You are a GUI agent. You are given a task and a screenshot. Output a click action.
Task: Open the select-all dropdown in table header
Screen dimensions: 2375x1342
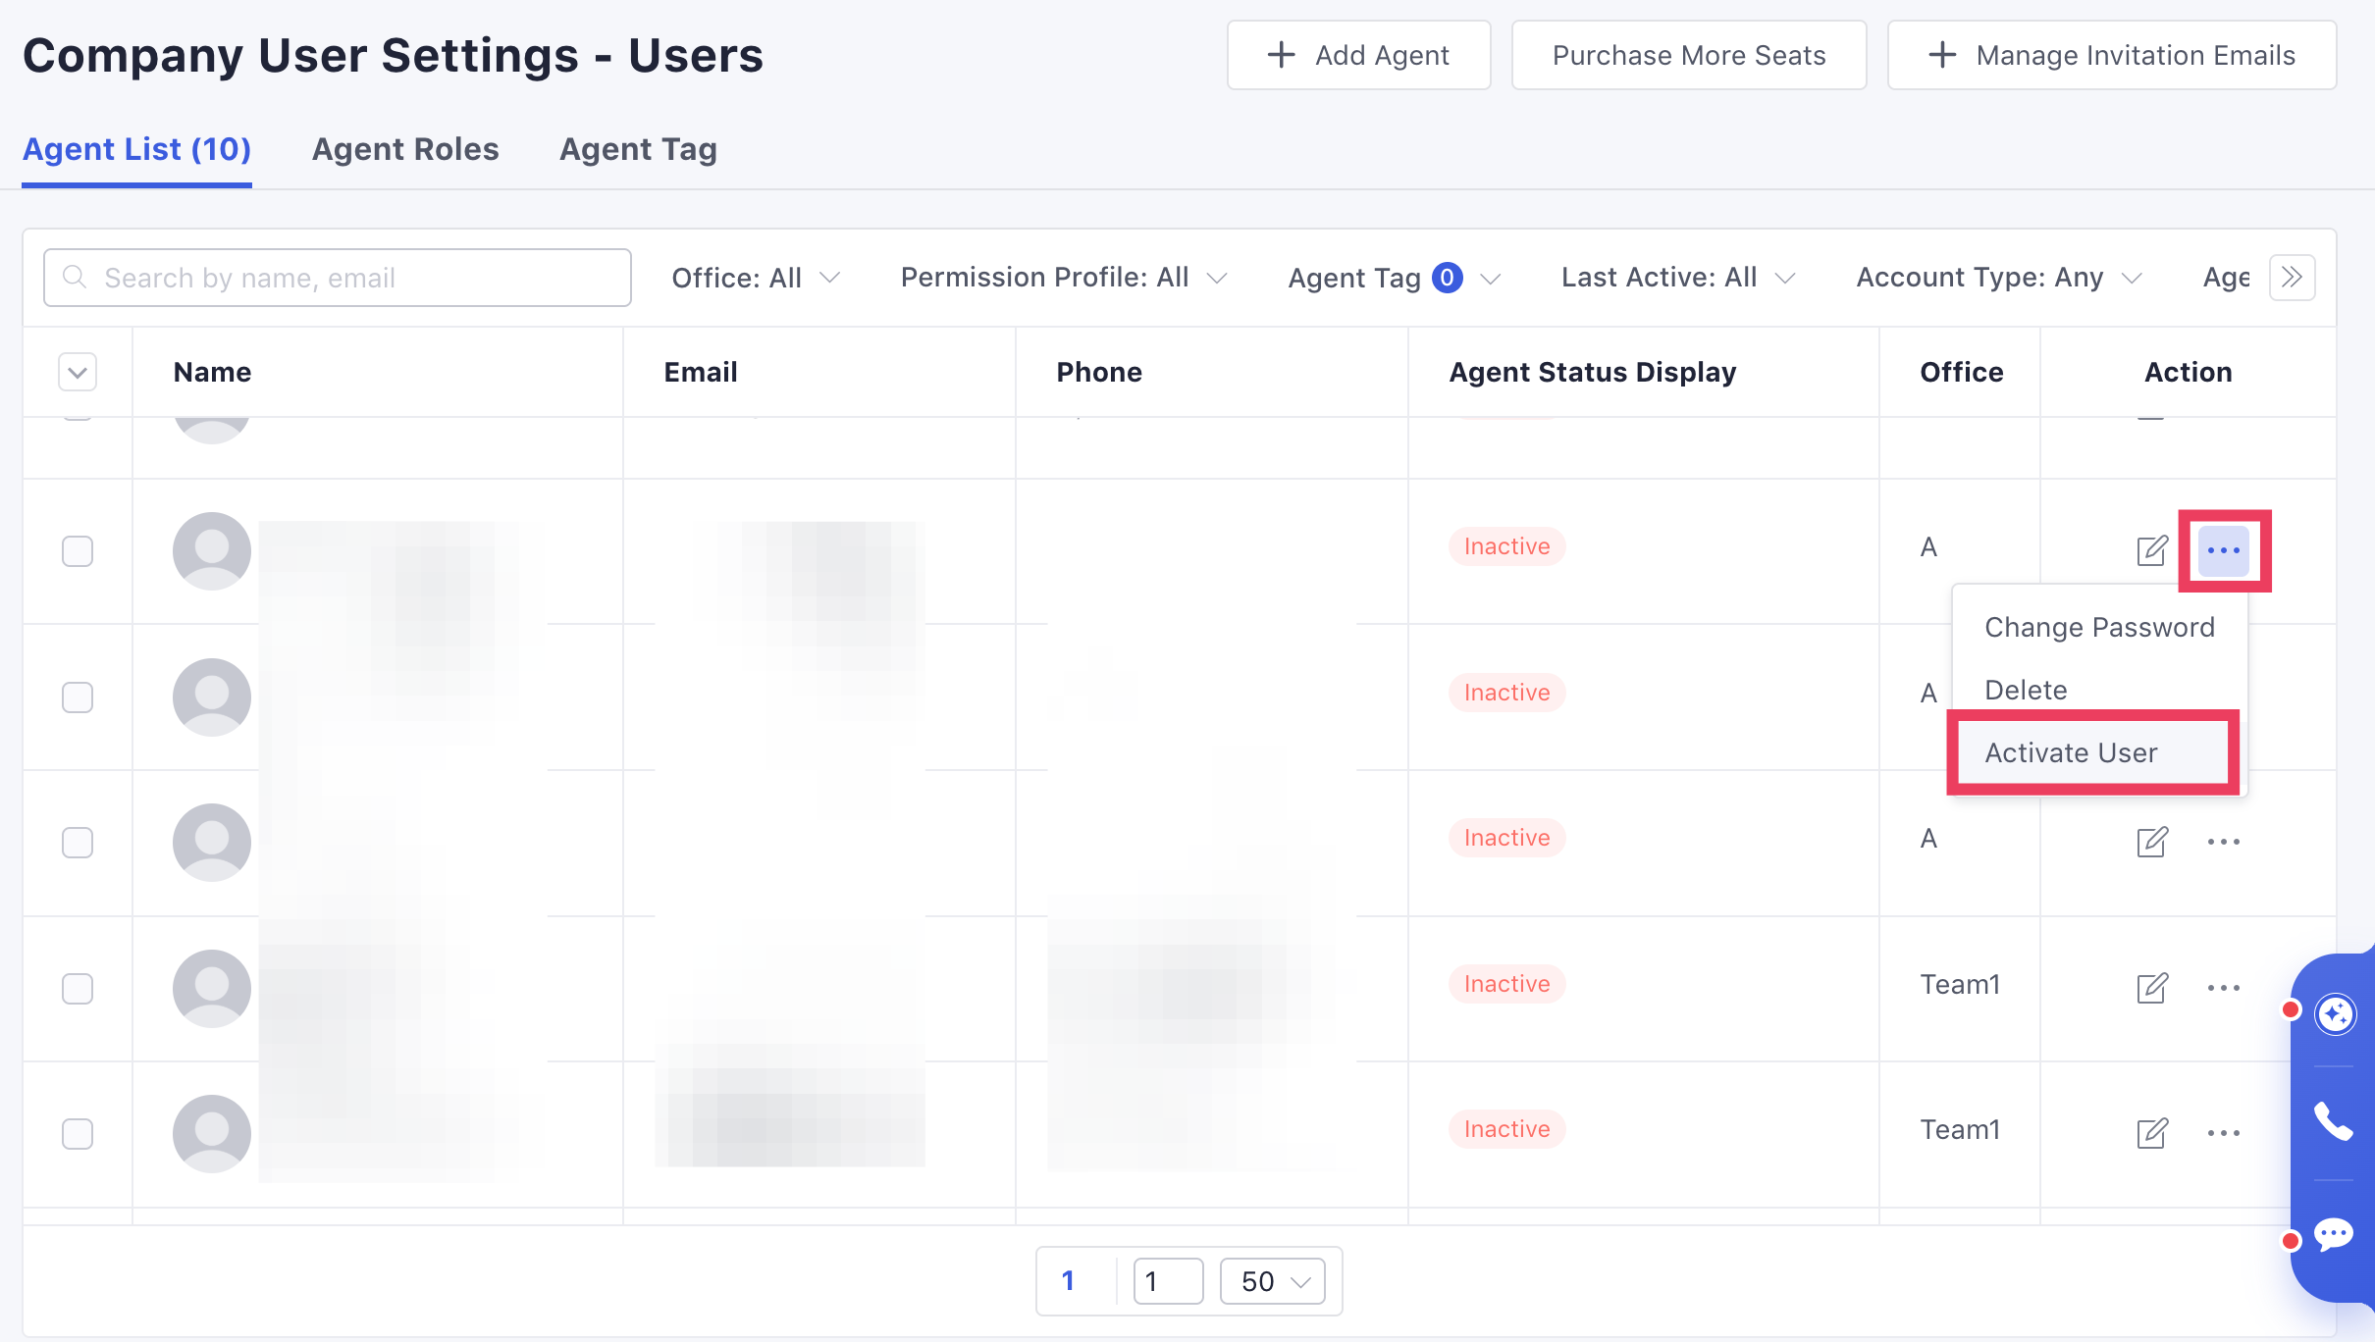coord(78,372)
